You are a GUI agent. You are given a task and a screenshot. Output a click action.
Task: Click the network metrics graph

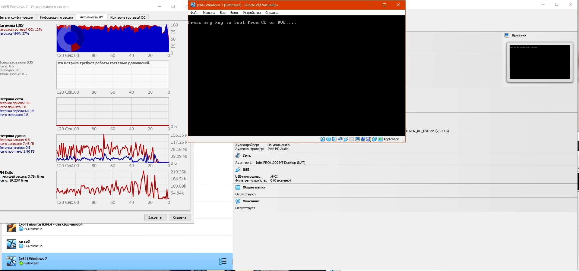pos(113,112)
